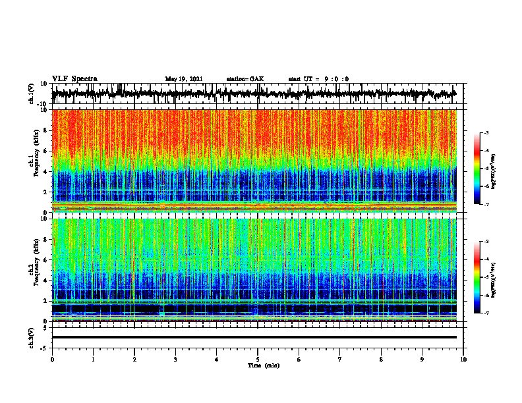Click the "Time (min)" axis label

[264, 365]
